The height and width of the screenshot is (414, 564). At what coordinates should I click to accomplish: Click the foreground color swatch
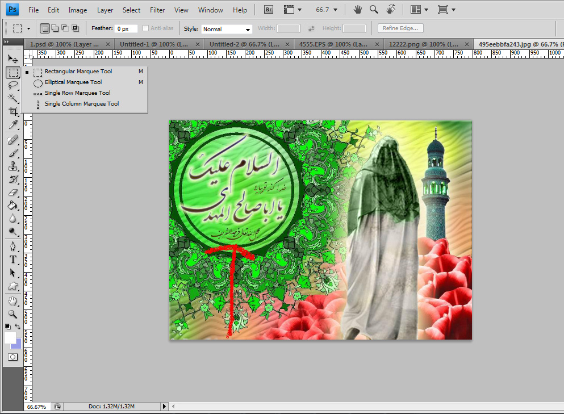click(10, 338)
